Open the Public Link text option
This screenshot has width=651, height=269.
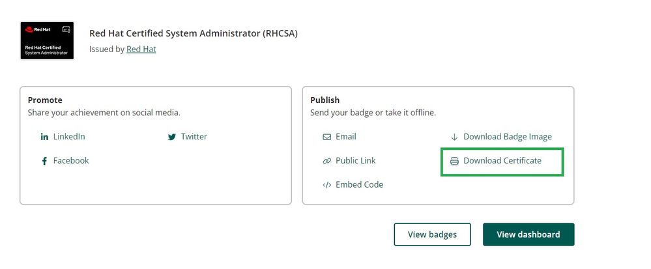(x=356, y=161)
